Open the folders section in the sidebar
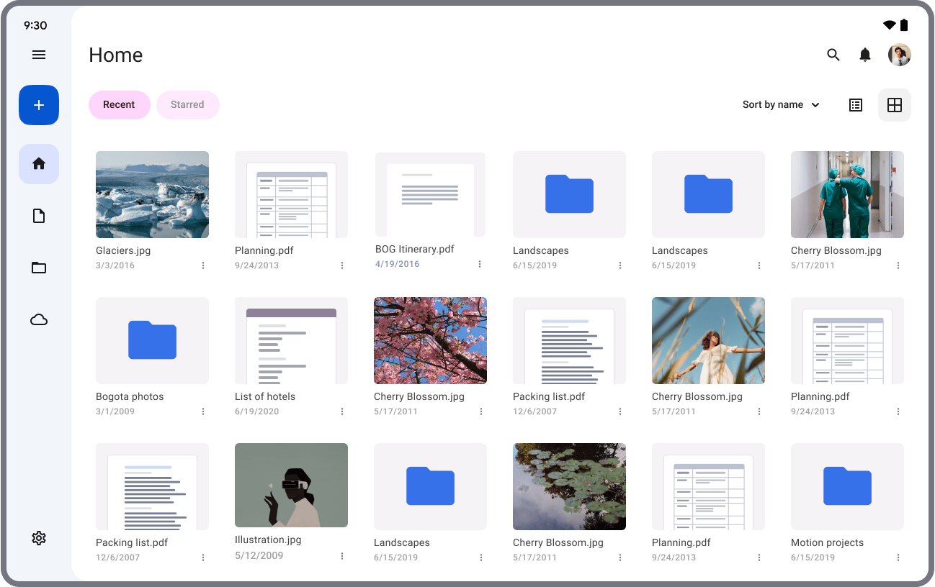This screenshot has height=587, width=935. coord(39,268)
